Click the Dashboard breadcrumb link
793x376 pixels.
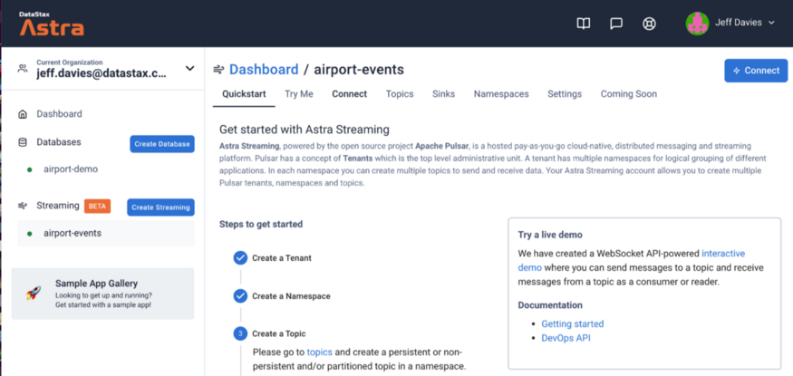(x=264, y=70)
